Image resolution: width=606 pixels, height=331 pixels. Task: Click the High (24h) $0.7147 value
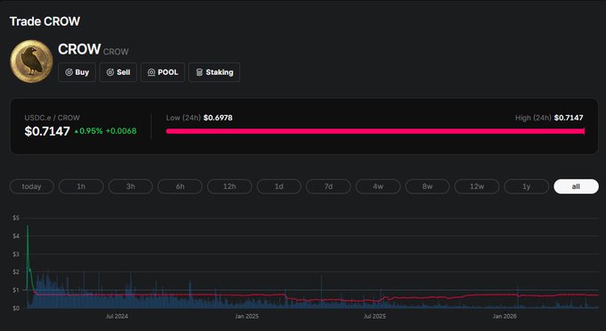point(569,118)
